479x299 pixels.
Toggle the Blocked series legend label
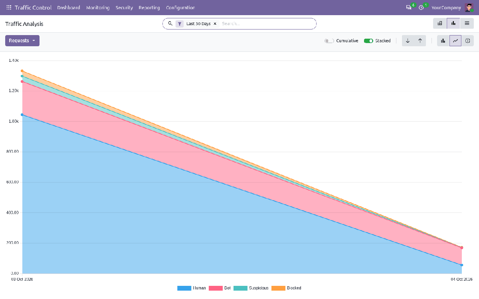point(294,288)
